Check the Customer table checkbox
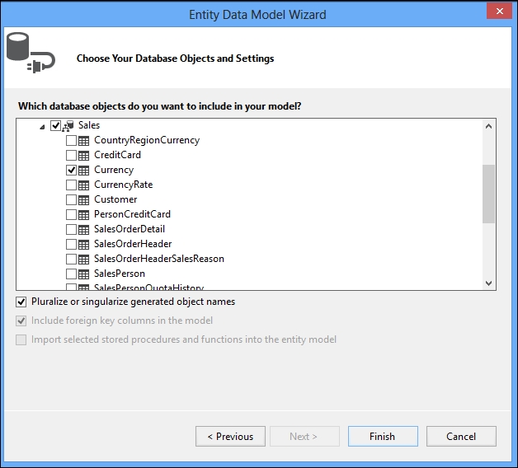Viewport: 518px width, 468px height. pyautogui.click(x=71, y=199)
